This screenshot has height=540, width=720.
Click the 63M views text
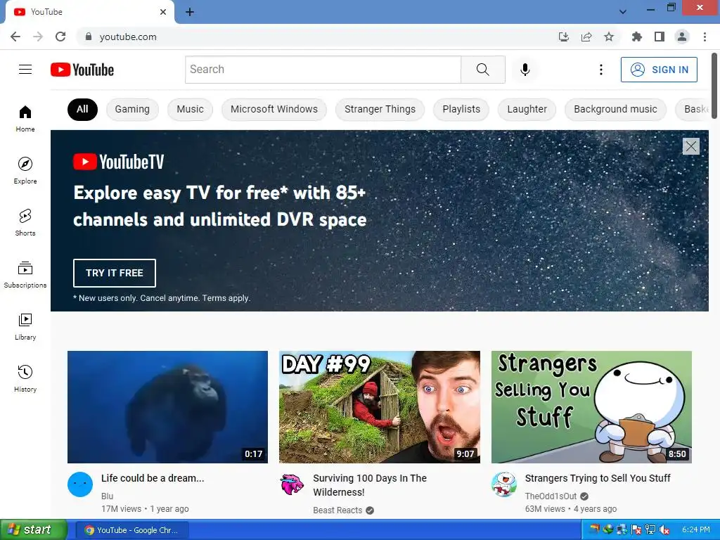tap(545, 509)
